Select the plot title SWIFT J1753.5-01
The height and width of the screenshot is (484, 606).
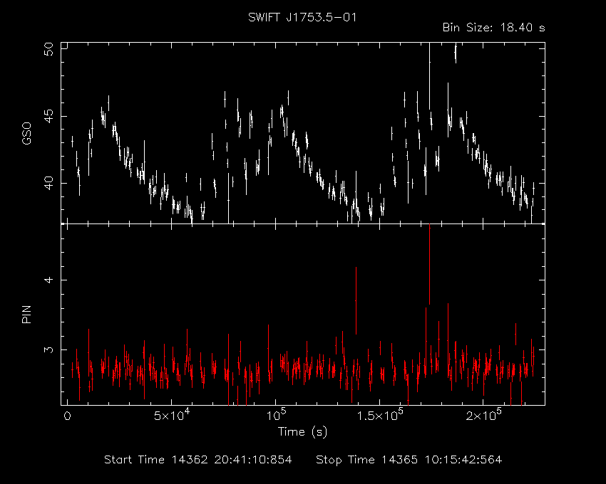(302, 17)
